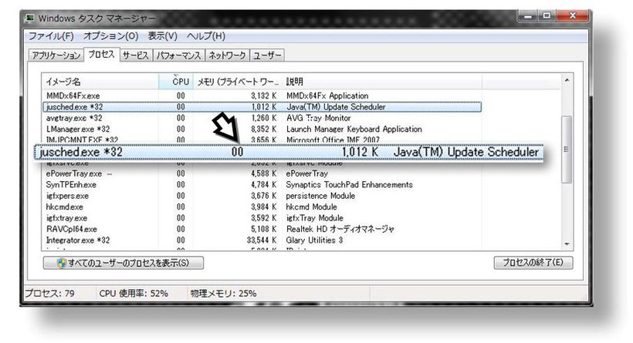Click the CPU 使用率: 52% status entry
Screen dimensions: 633x343
(134, 294)
